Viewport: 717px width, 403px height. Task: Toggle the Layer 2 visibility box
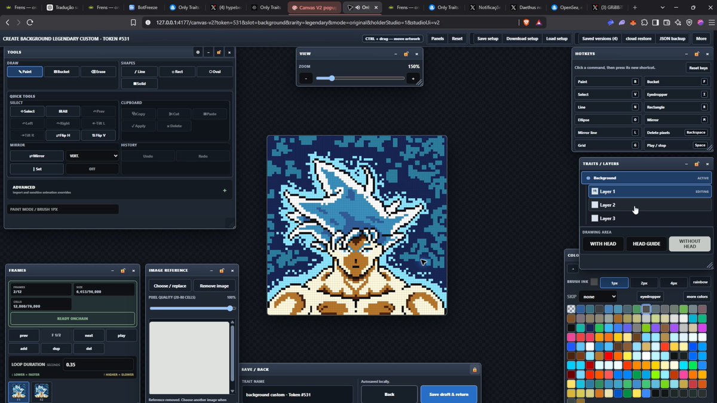click(x=595, y=205)
